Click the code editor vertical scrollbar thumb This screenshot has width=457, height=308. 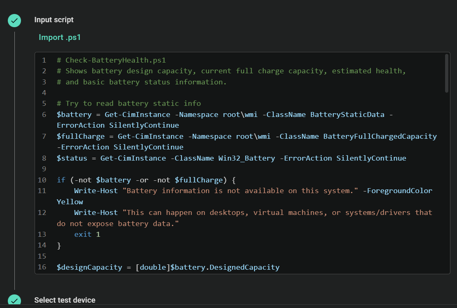pos(447,73)
